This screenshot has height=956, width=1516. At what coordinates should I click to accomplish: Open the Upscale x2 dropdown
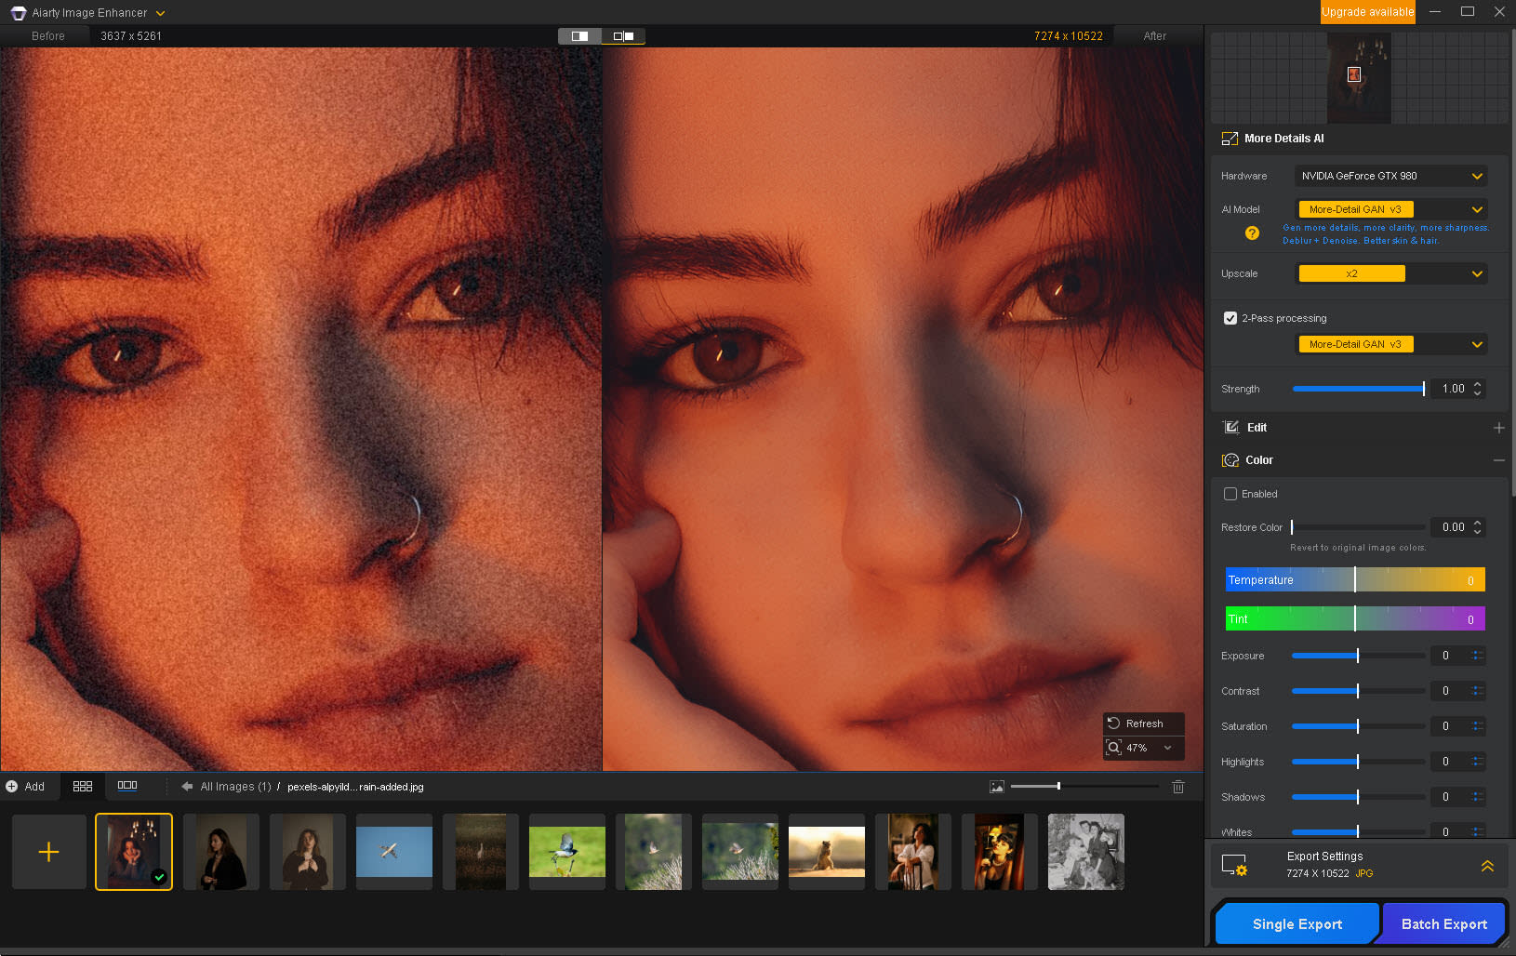coord(1390,273)
